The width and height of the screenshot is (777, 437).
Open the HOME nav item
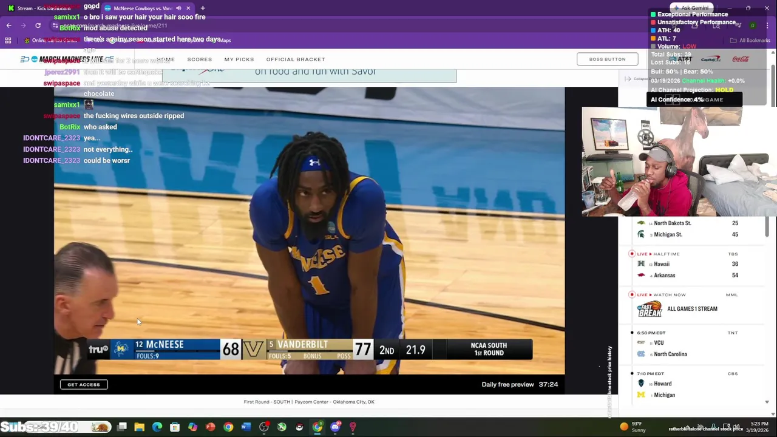(166, 59)
